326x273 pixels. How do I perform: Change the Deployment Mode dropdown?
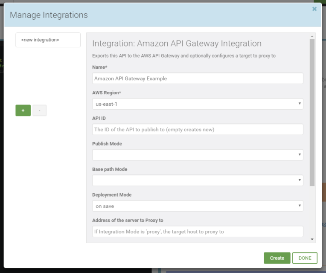click(198, 206)
